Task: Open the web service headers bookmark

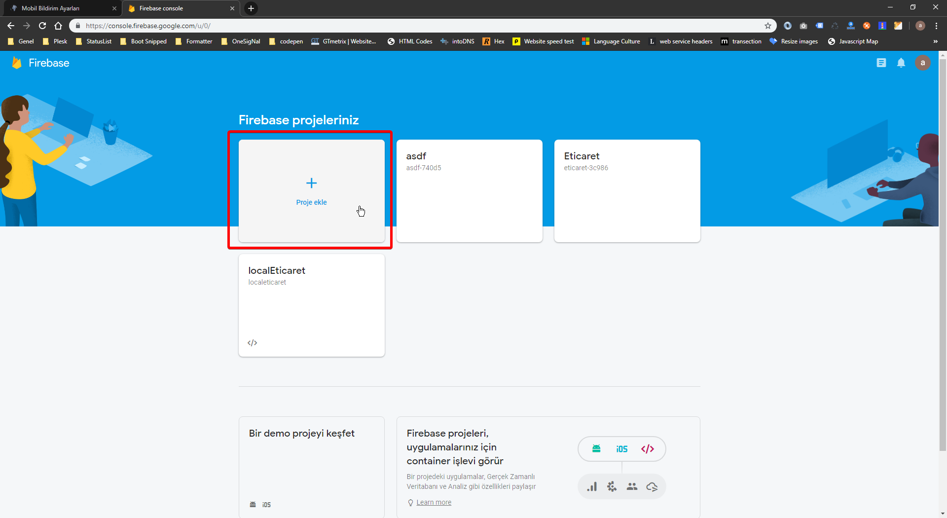Action: tap(680, 41)
